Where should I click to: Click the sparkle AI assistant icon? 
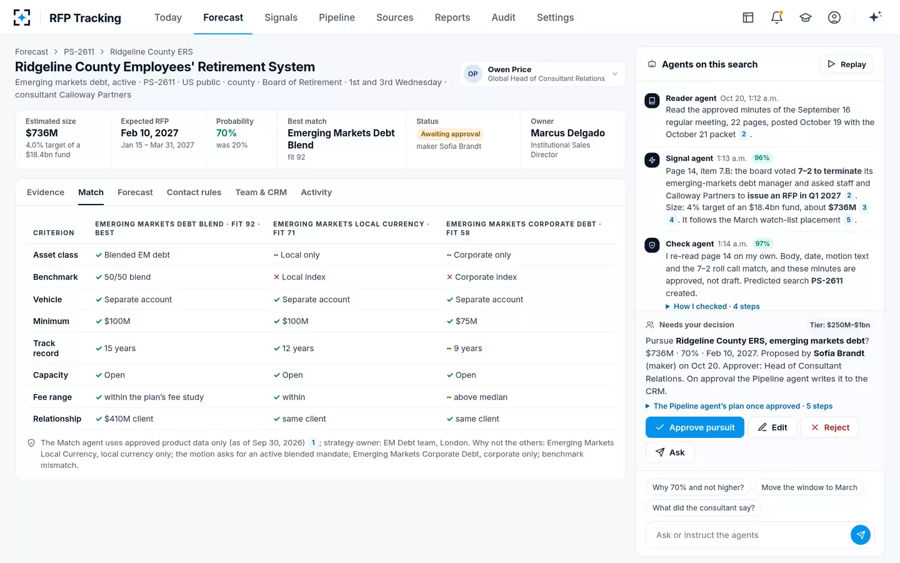coord(875,17)
